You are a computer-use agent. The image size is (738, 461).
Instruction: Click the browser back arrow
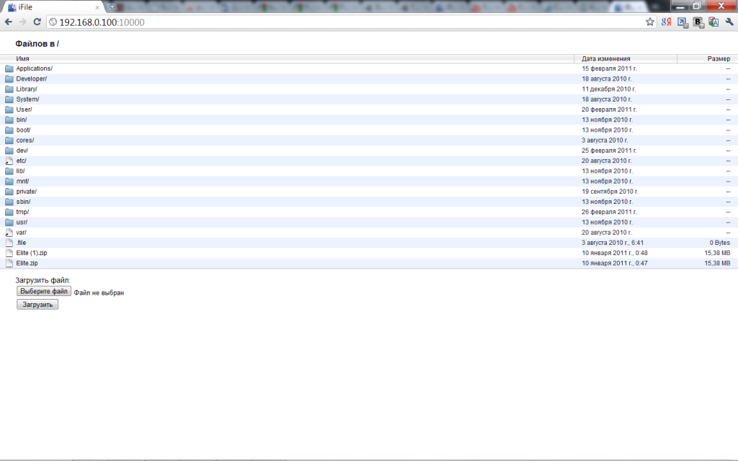8,22
